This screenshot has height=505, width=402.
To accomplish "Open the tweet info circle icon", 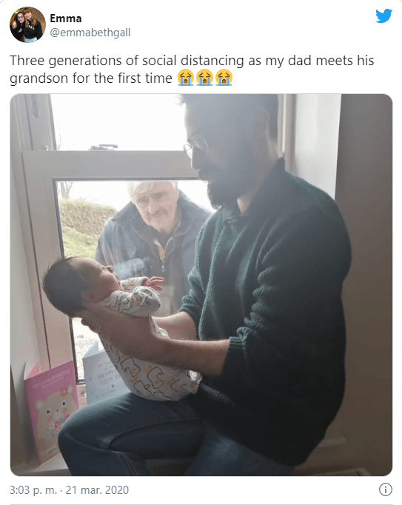I will pos(385,489).
